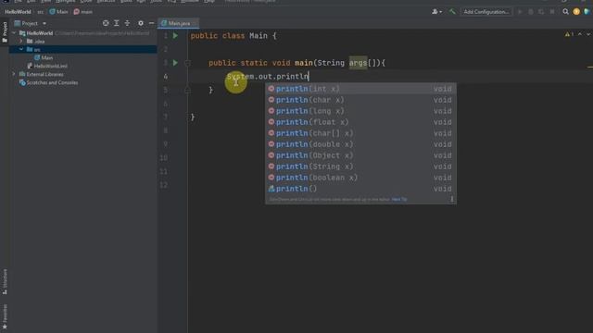This screenshot has height=333, width=593.
Task: Choose println(char x) from the completion list
Action: pos(360,100)
